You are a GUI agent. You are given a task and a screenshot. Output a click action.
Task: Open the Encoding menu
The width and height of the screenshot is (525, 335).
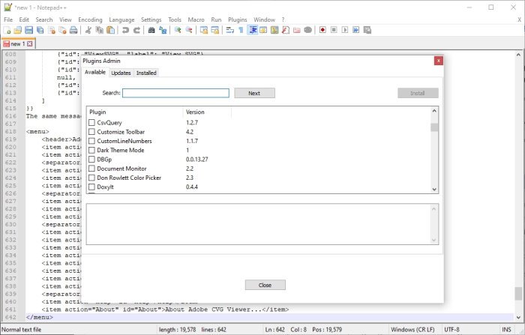[x=90, y=19]
